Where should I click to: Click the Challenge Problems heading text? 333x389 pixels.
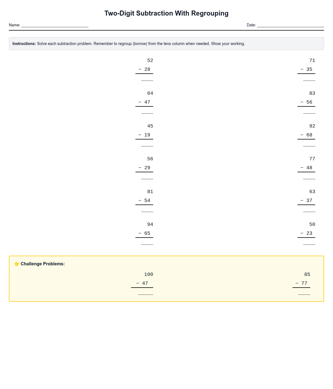[x=43, y=264]
